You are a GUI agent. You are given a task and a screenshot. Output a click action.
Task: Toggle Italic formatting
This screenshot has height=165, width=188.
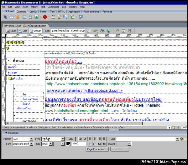tap(85, 139)
